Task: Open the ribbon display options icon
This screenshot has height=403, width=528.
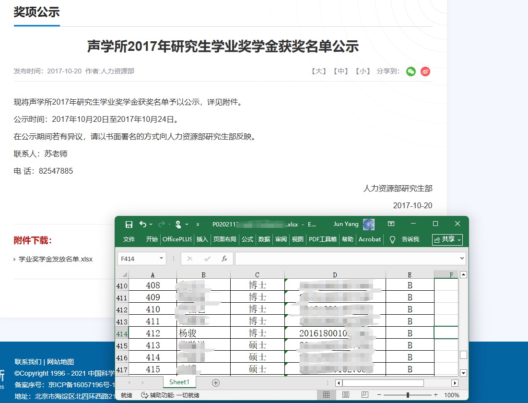Action: click(391, 224)
